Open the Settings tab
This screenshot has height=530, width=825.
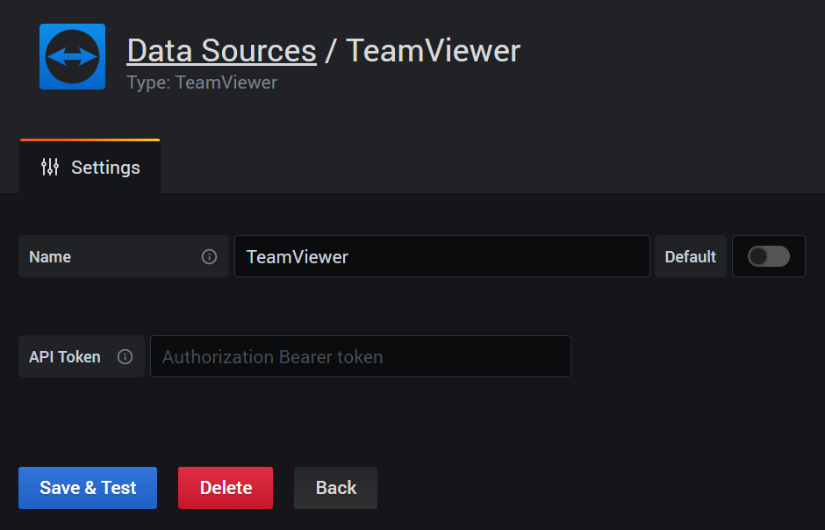coord(90,167)
